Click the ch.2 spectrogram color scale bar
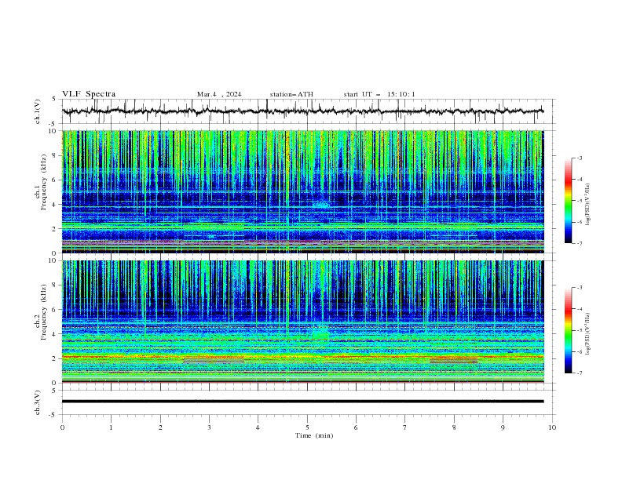The width and height of the screenshot is (622, 480). click(x=568, y=330)
